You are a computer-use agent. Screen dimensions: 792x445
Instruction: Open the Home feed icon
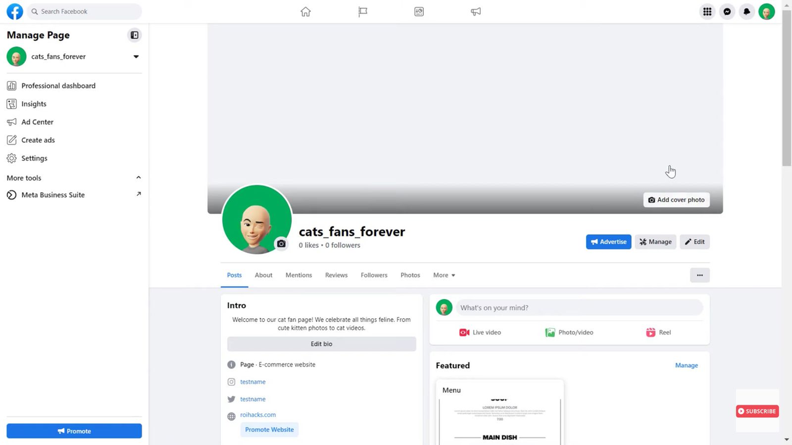[x=306, y=11]
